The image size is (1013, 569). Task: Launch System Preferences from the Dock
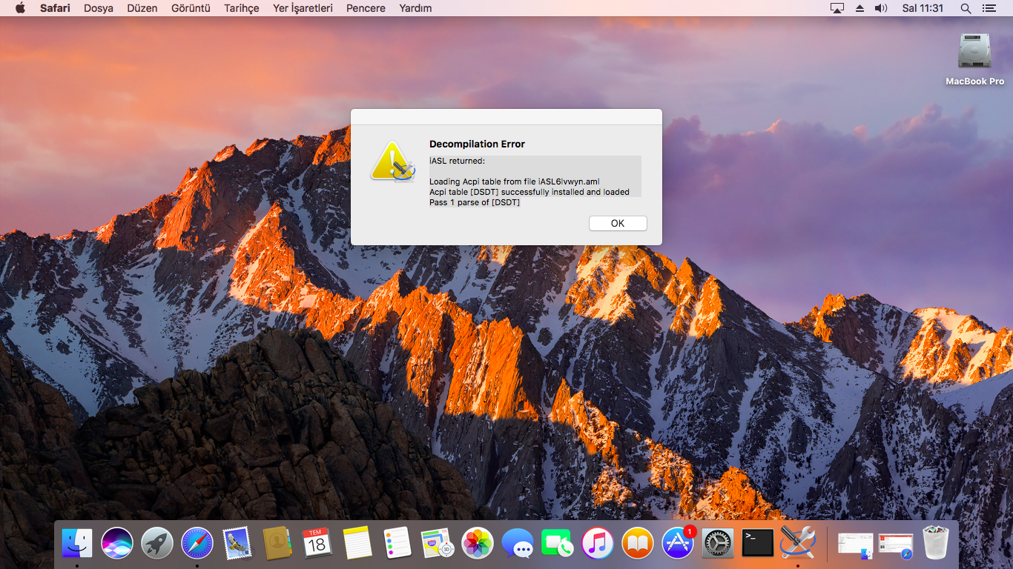[718, 543]
